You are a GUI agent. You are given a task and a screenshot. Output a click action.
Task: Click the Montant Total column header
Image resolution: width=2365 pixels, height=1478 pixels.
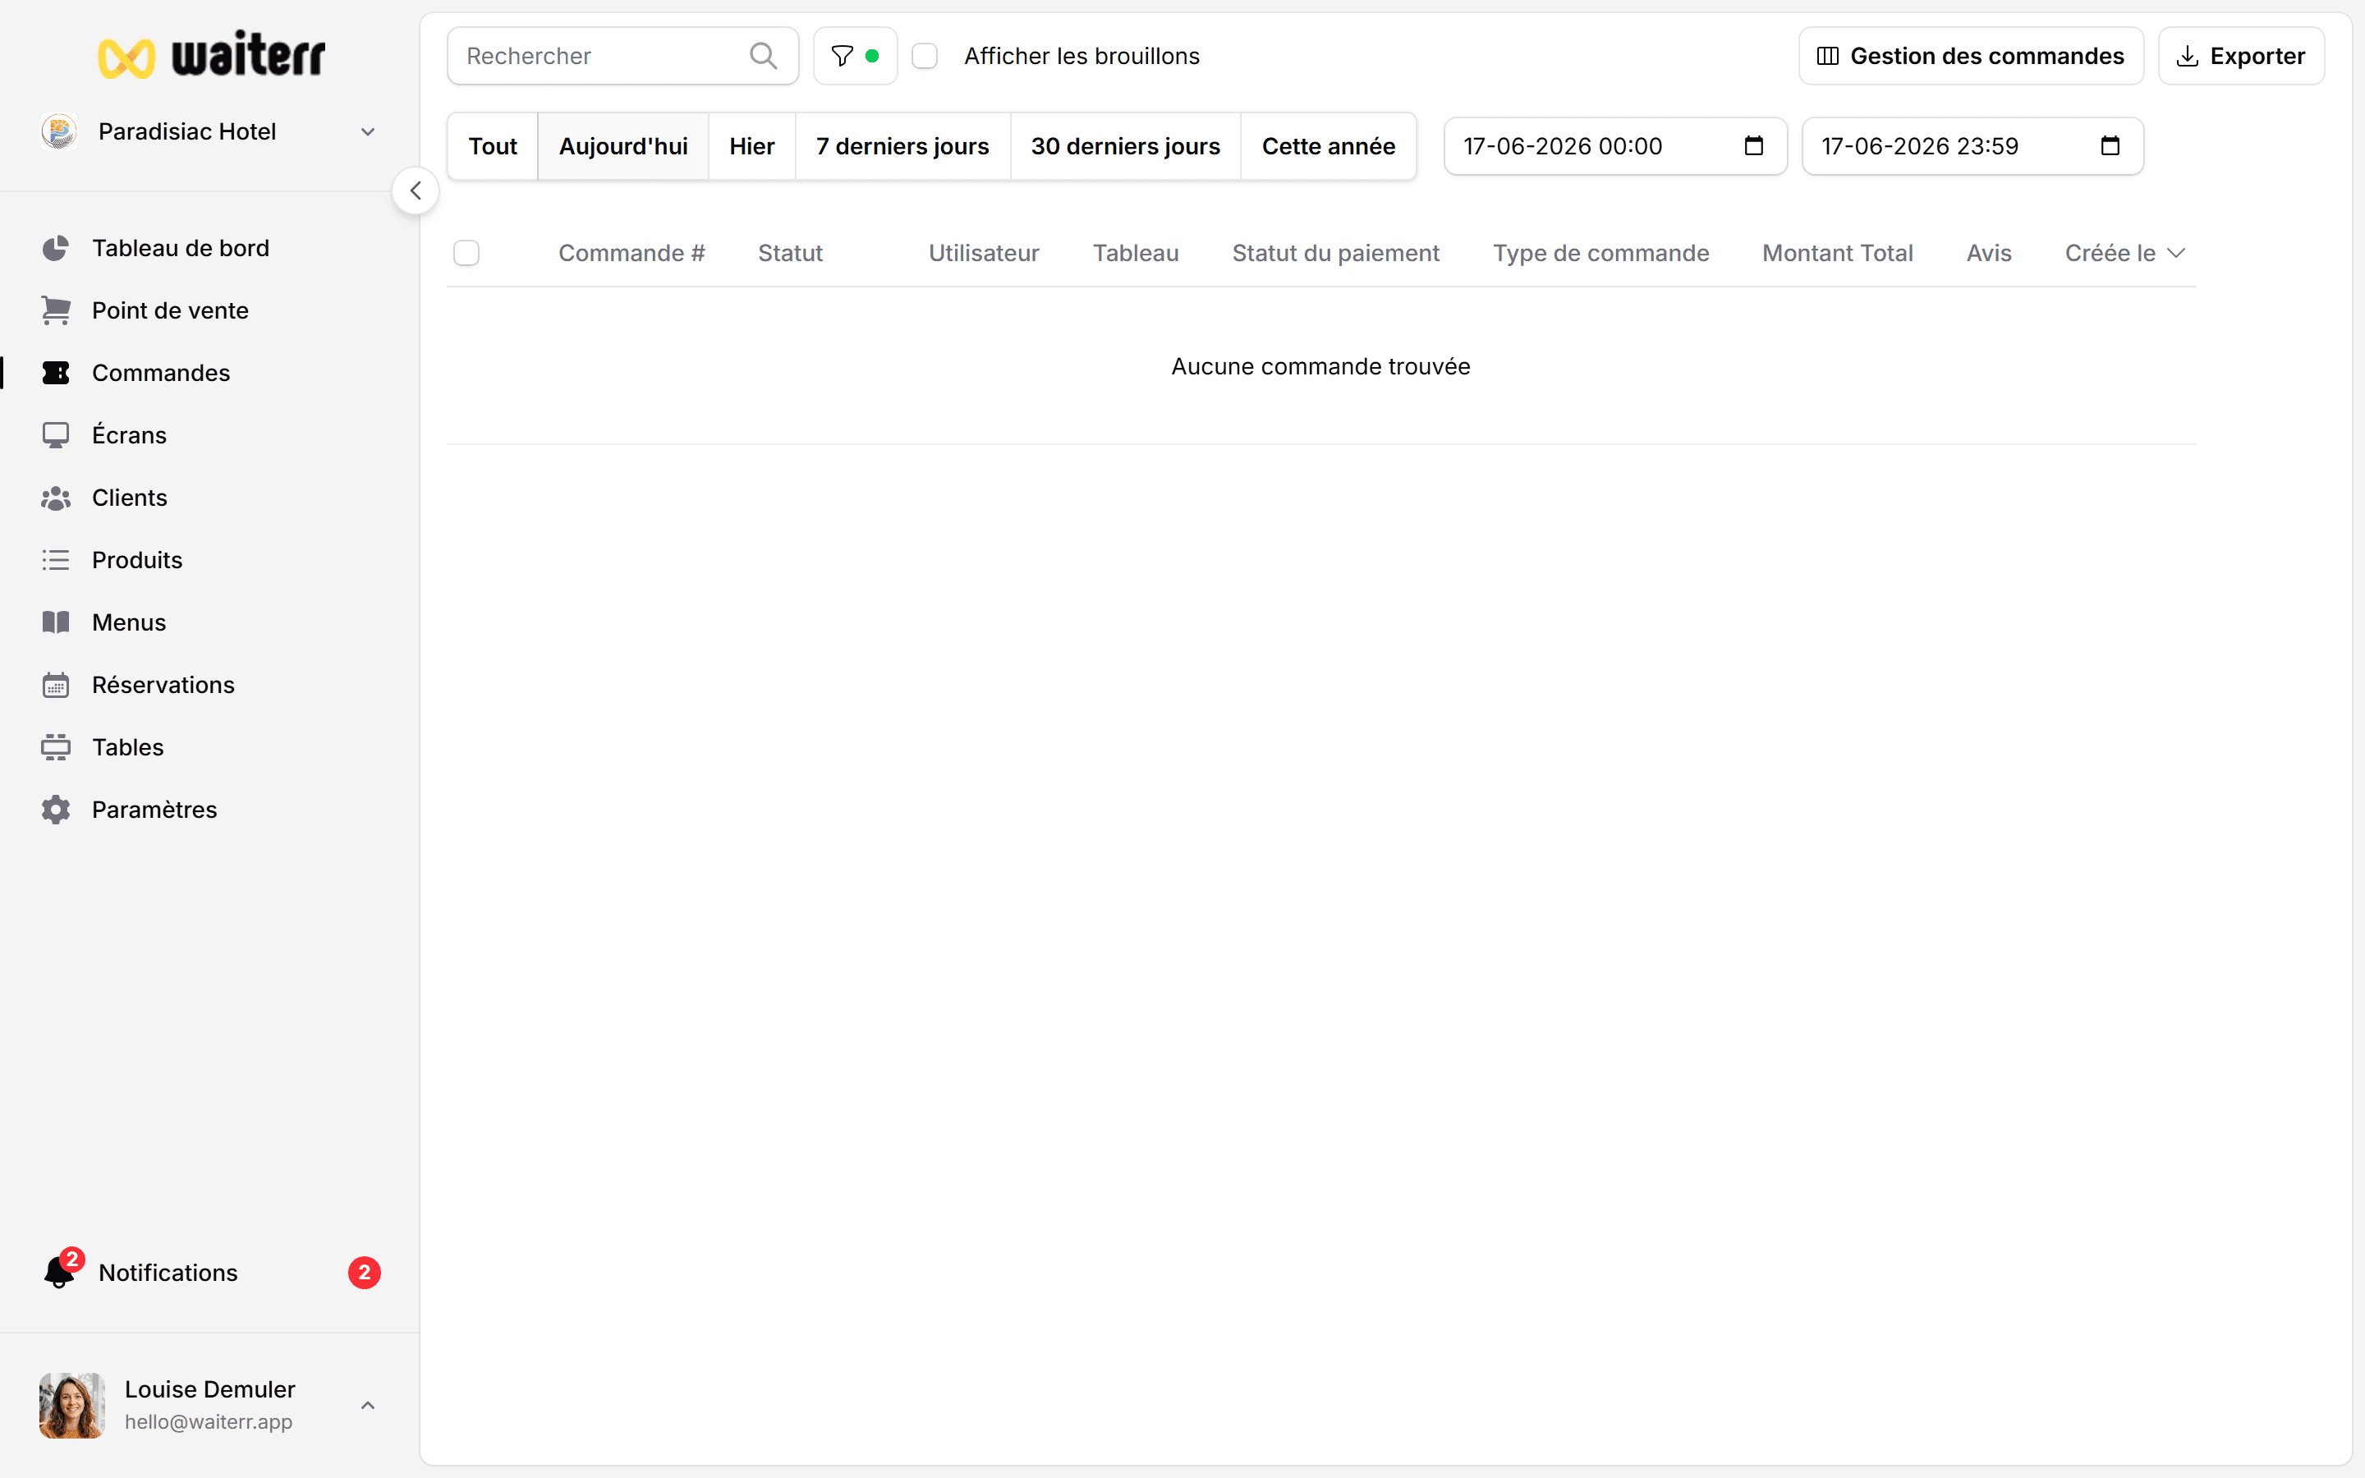coord(1837,253)
